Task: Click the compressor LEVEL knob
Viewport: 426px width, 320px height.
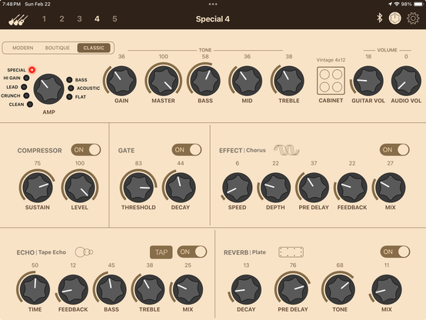Action: [80, 188]
